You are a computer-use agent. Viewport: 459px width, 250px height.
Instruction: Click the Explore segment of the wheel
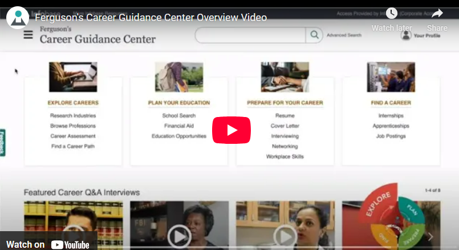(x=379, y=203)
